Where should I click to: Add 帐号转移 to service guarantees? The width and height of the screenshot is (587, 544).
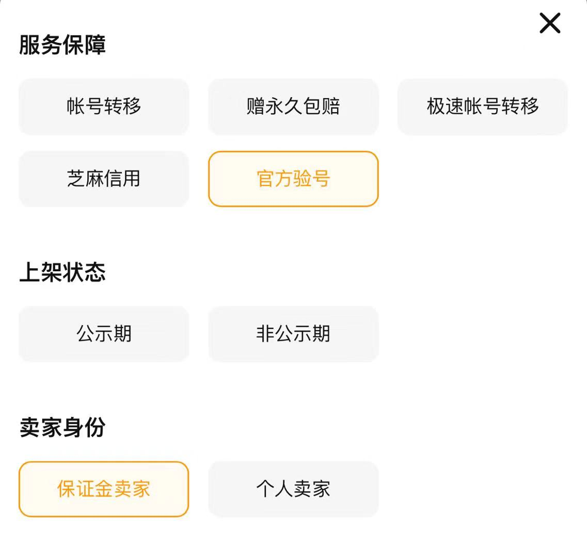(104, 106)
